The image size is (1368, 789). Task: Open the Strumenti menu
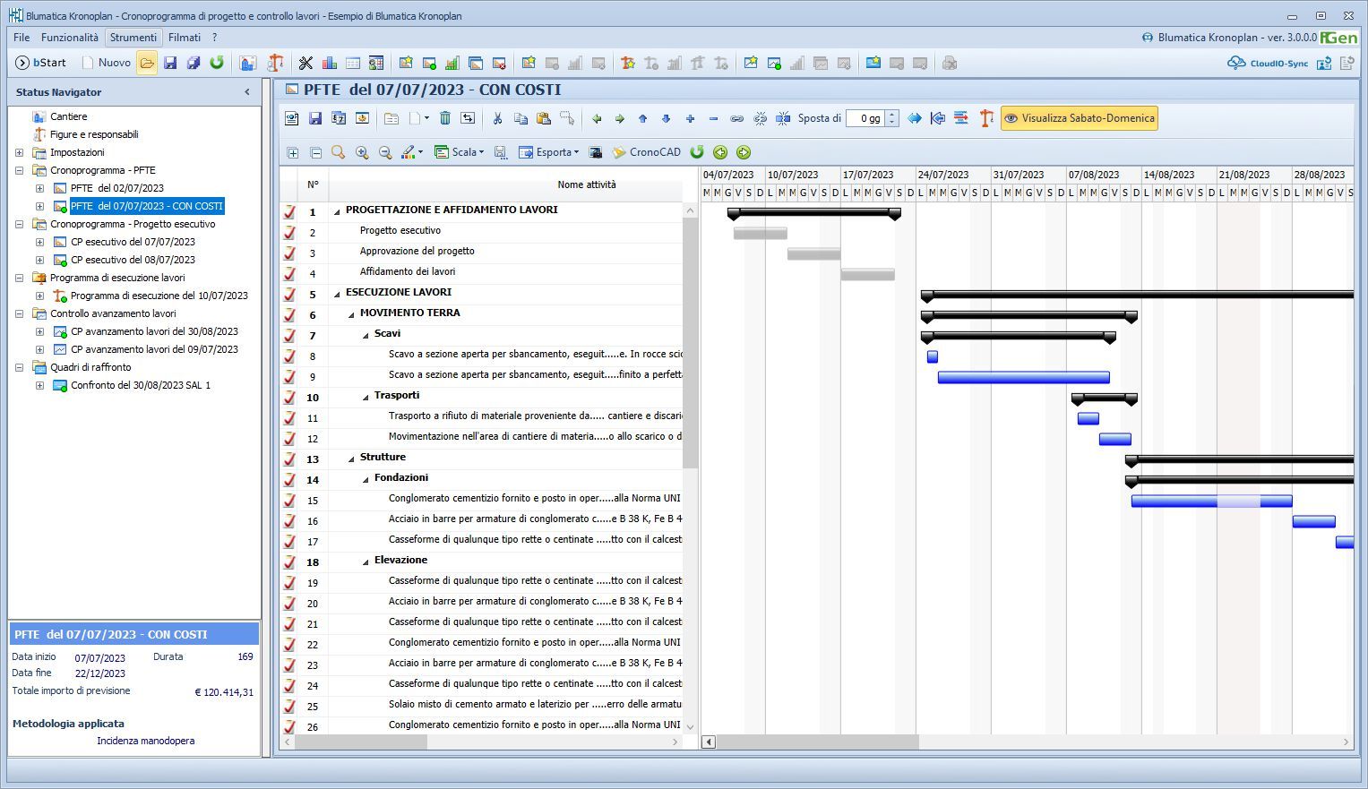133,38
